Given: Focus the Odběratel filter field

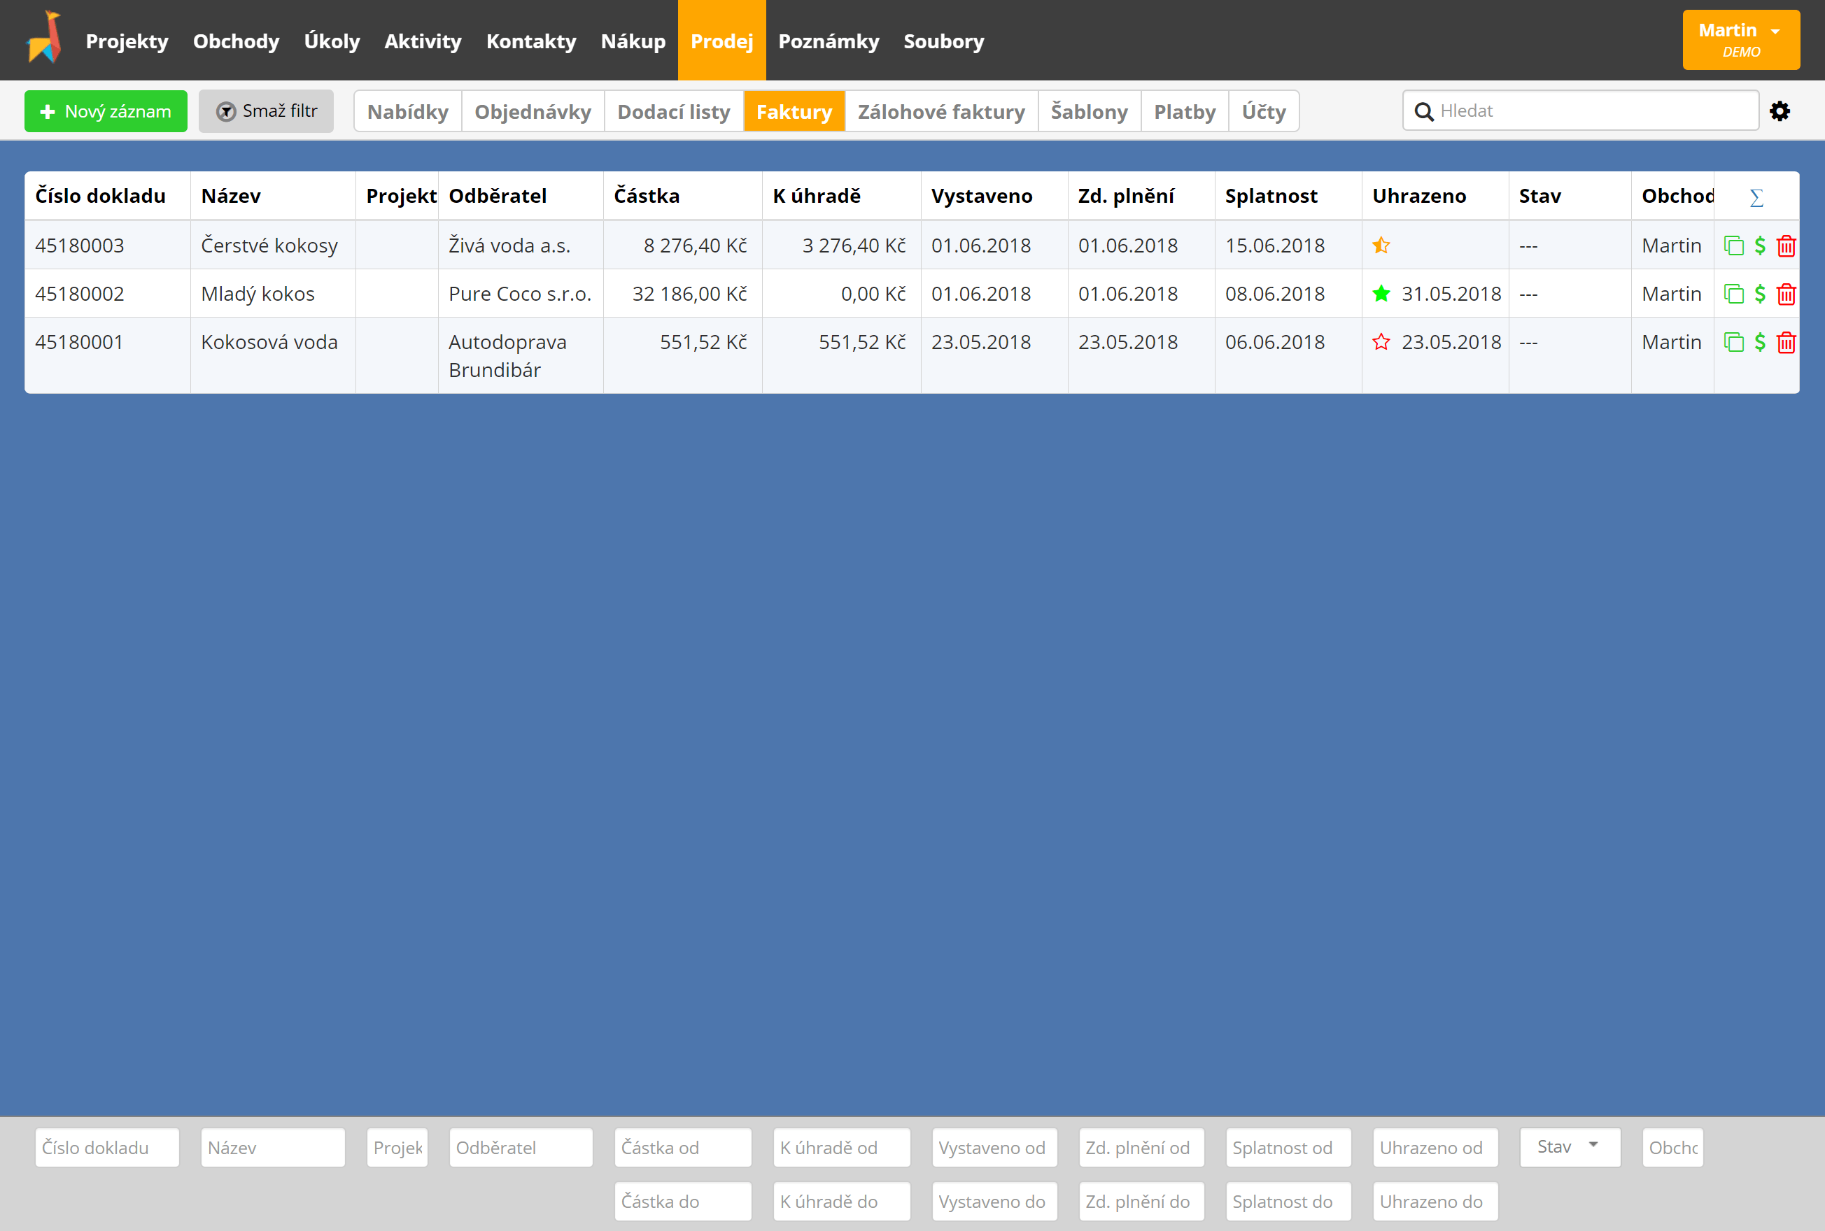Looking at the screenshot, I should click(521, 1148).
